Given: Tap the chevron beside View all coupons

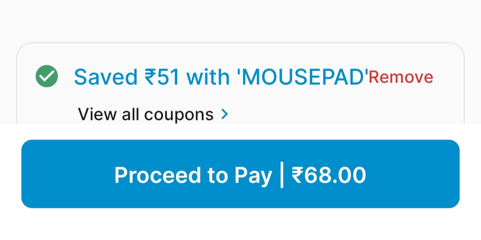Looking at the screenshot, I should [x=225, y=114].
